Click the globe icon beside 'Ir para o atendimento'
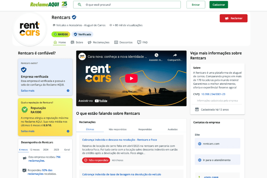 (x=200, y=160)
